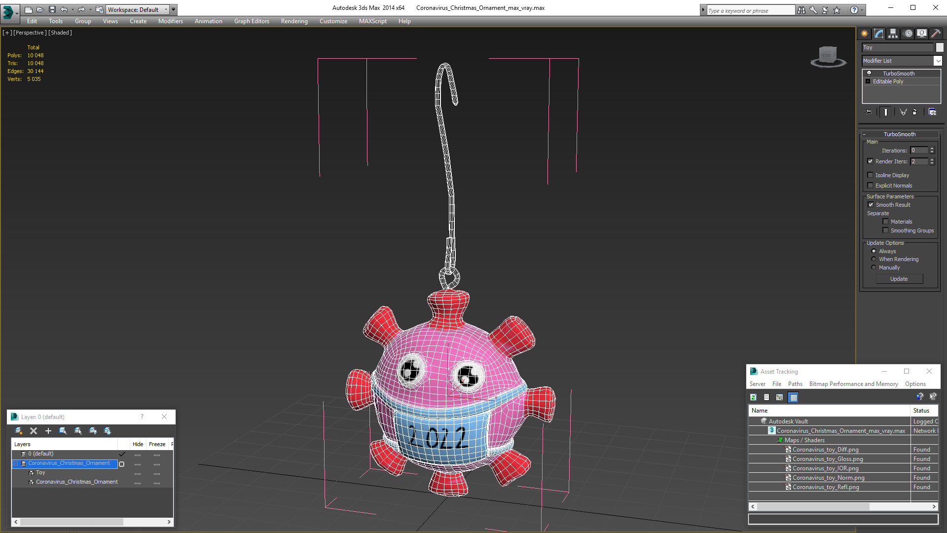947x533 pixels.
Task: Open Paths menu in Asset Tracking
Action: point(795,384)
